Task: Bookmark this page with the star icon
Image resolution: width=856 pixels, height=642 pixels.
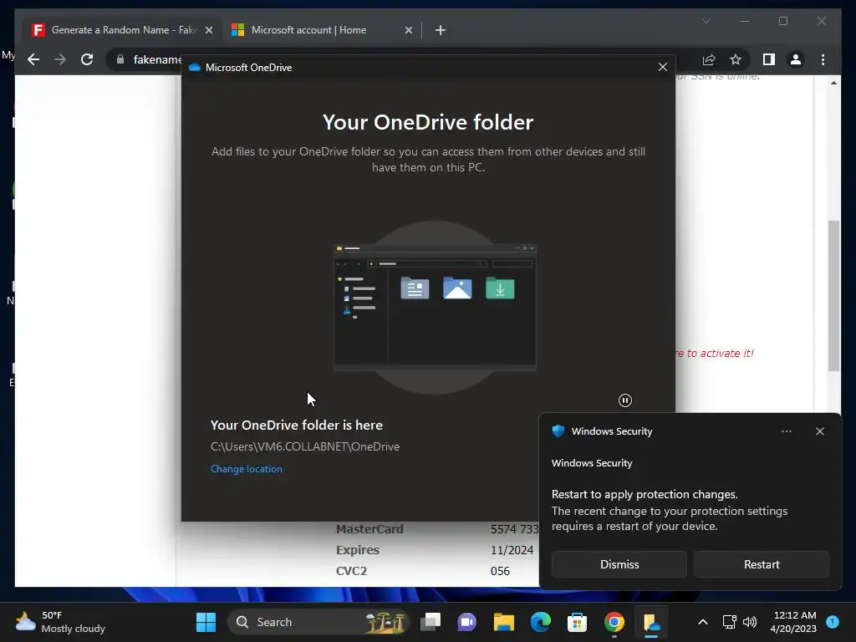Action: pyautogui.click(x=736, y=59)
